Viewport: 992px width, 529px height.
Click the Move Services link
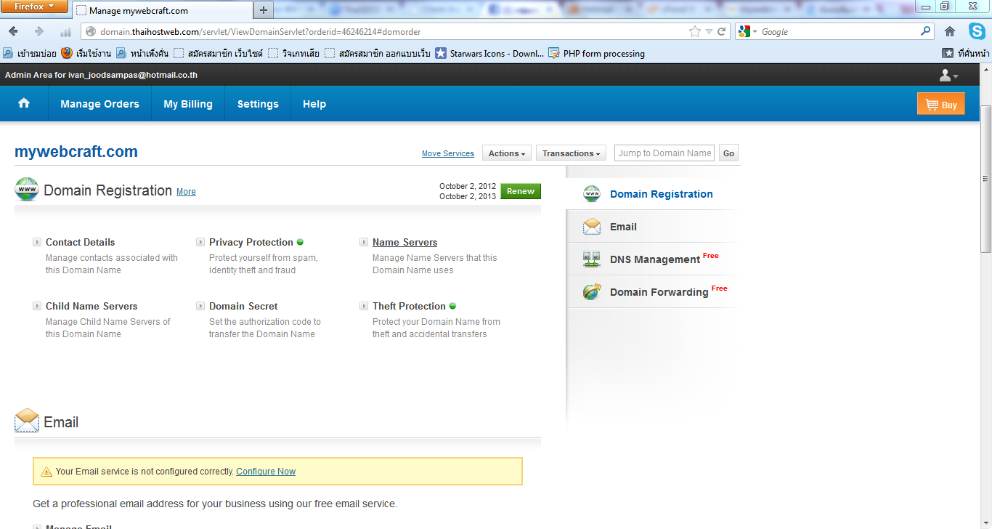(448, 153)
